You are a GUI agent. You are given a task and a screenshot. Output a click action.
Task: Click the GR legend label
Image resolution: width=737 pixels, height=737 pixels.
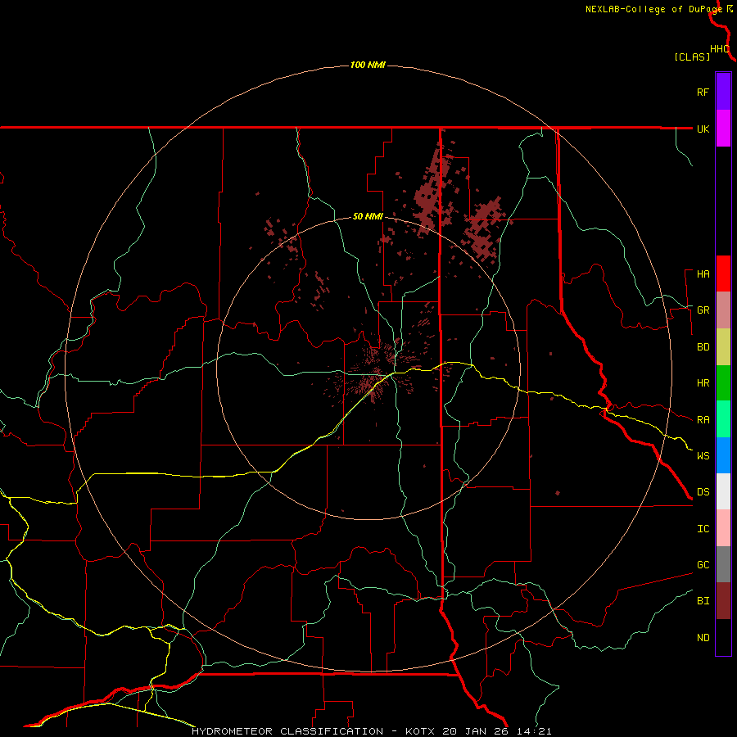(703, 310)
